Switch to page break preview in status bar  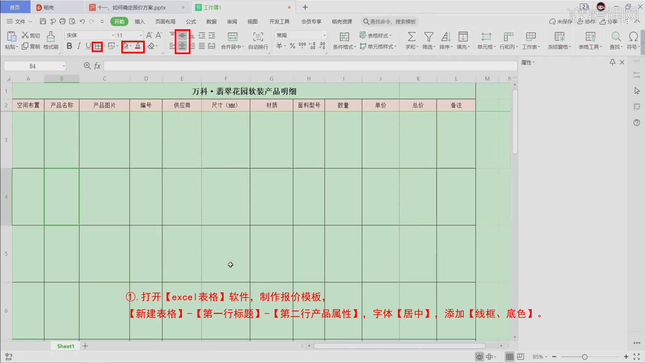(520, 357)
